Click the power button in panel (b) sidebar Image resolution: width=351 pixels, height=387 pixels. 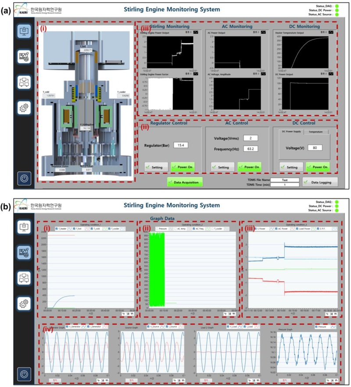[x=24, y=374]
